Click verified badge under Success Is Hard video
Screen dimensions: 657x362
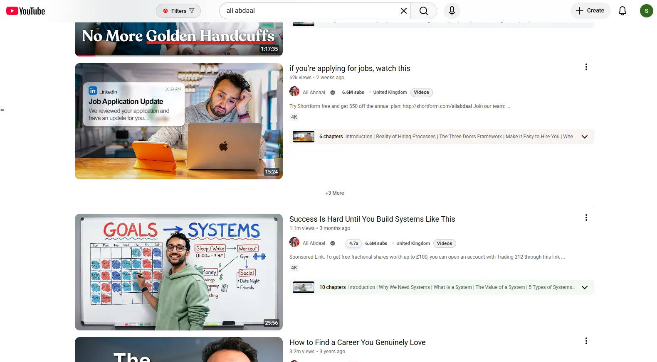click(333, 243)
